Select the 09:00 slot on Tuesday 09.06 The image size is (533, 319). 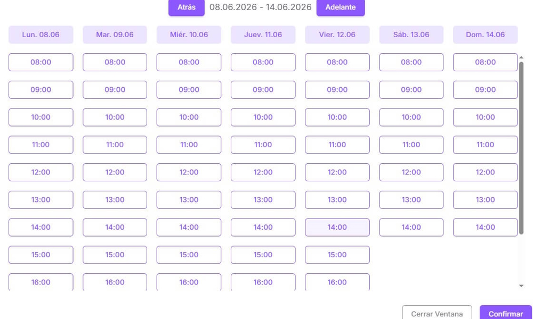pyautogui.click(x=115, y=90)
